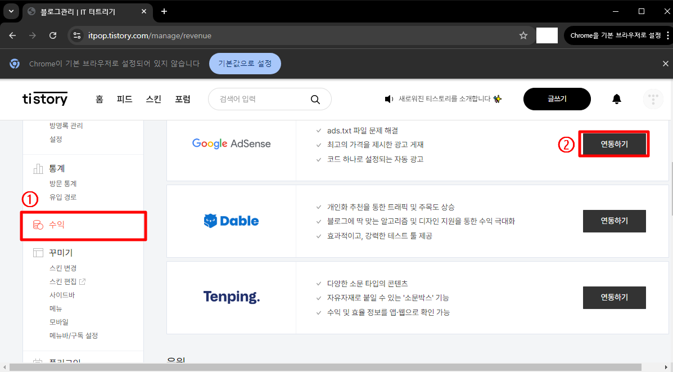Viewport: 673px width, 372px height.
Task: Open the 피드 menu item
Action: pos(124,99)
